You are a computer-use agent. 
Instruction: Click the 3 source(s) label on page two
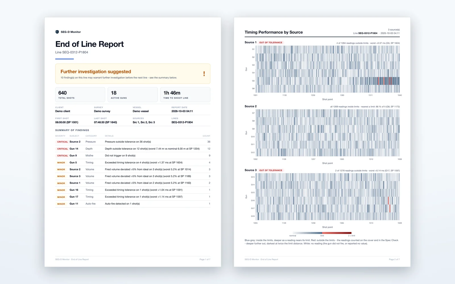point(394,30)
